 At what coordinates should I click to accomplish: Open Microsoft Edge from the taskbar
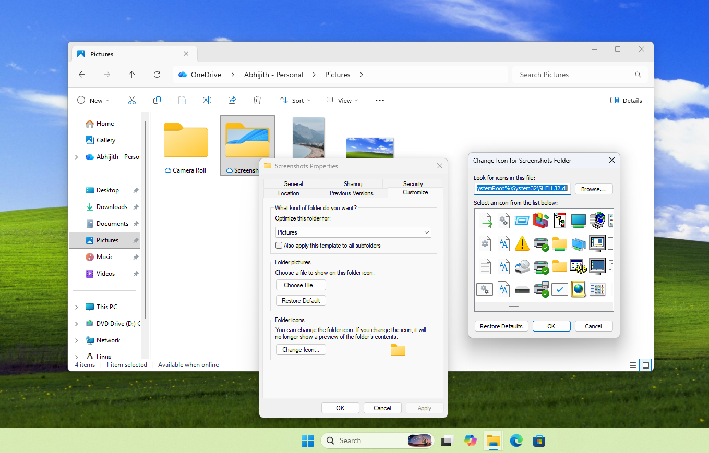516,440
